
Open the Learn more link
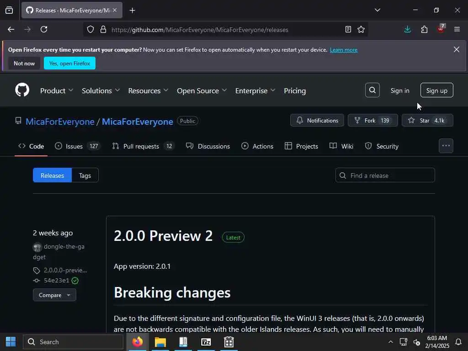tap(344, 50)
